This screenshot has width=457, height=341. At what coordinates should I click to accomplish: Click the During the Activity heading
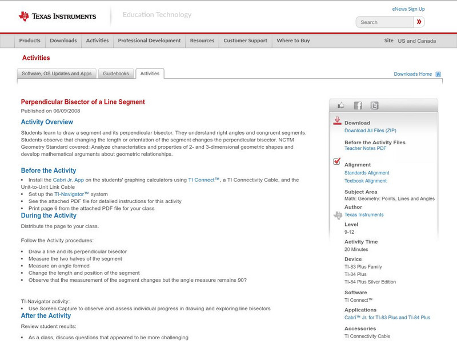point(49,216)
